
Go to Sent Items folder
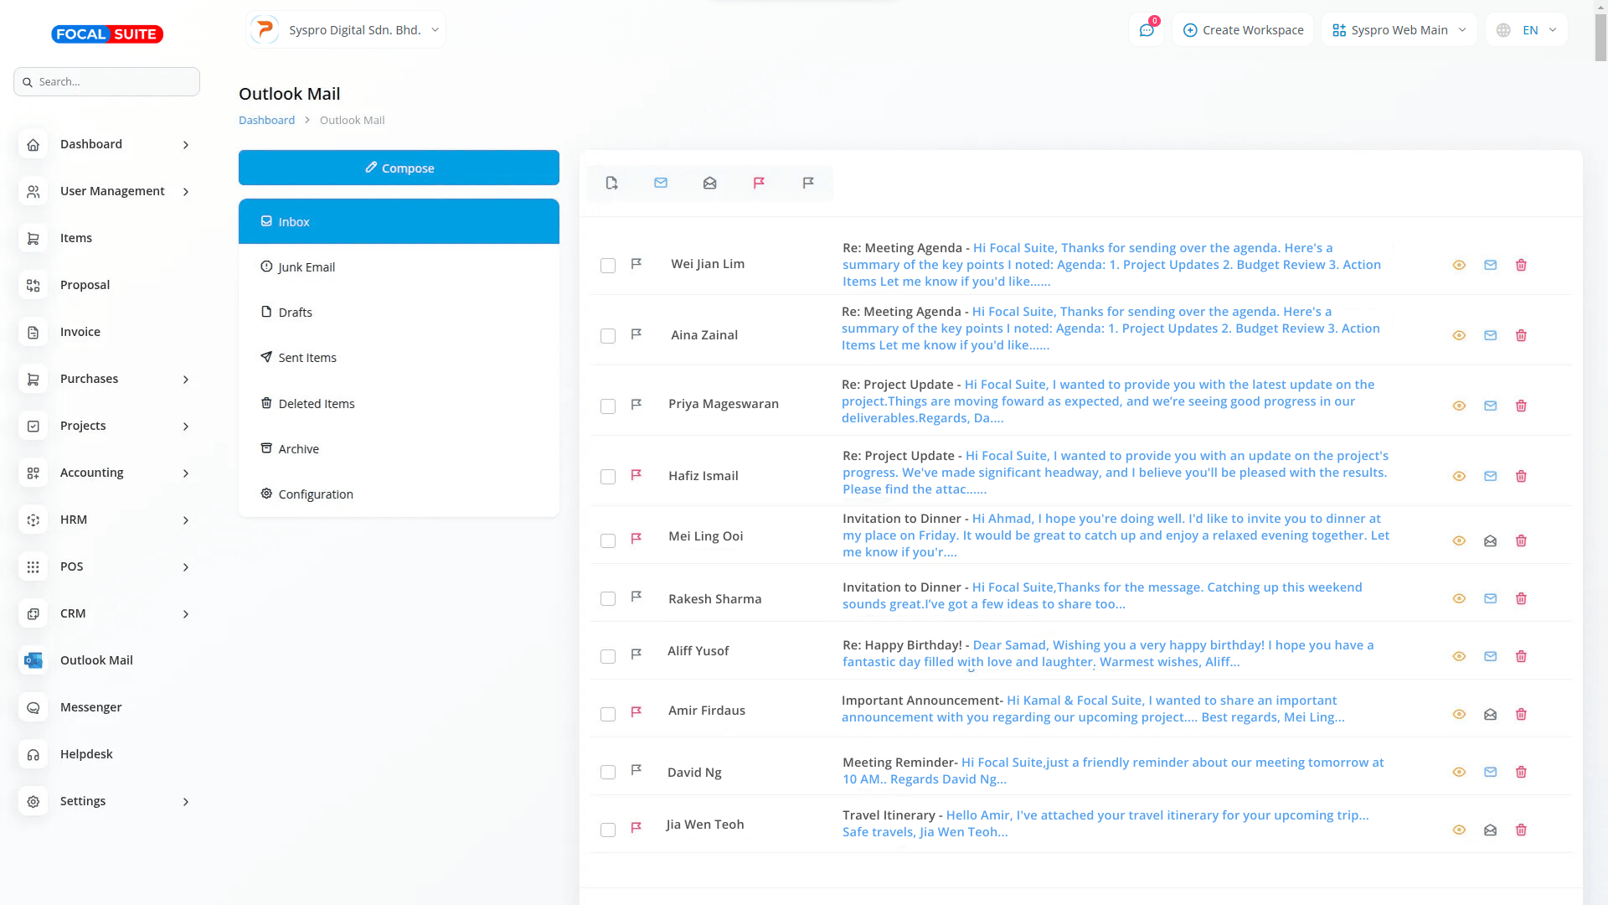[307, 358]
